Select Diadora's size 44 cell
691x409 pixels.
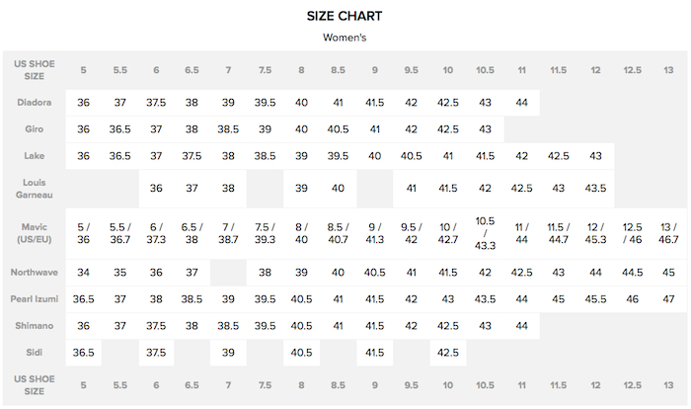522,102
